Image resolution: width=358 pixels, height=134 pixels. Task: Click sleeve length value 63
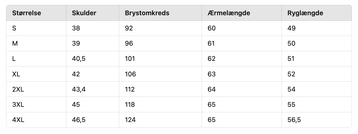211,74
